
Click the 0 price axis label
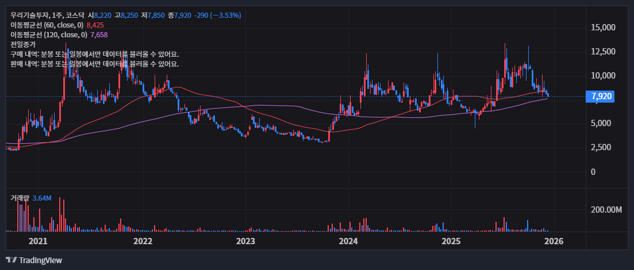point(594,171)
